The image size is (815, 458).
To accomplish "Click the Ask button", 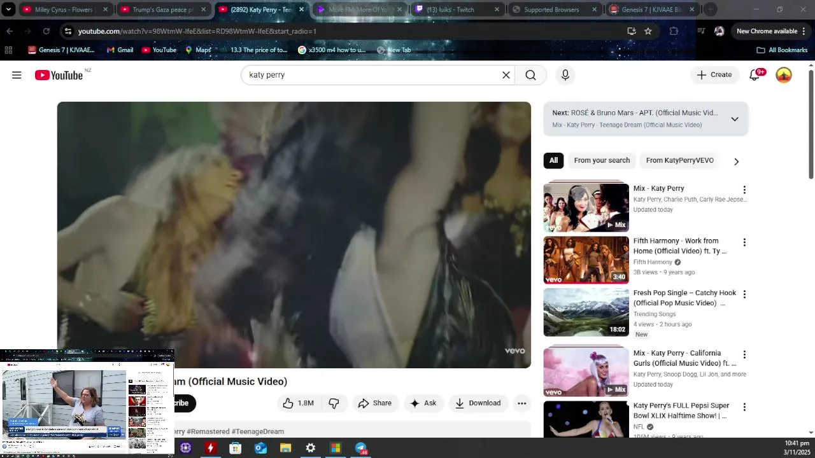I will [x=423, y=403].
